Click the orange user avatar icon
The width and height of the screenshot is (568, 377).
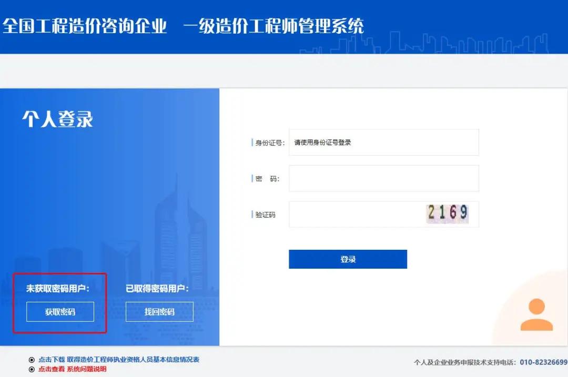coord(536,315)
